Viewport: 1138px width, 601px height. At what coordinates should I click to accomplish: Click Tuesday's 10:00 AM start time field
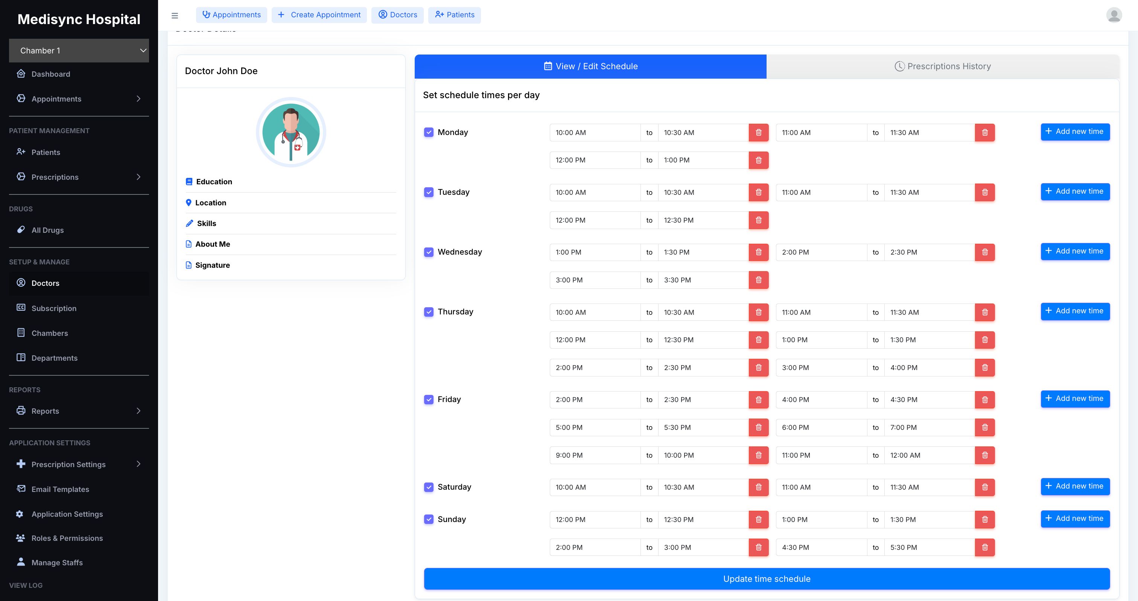click(594, 193)
